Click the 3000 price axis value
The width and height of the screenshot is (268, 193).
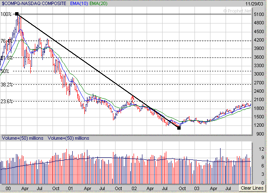(x=259, y=74)
